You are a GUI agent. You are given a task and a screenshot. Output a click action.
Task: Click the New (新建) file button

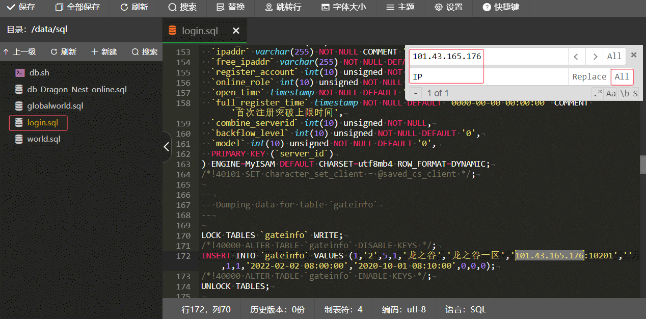[104, 52]
